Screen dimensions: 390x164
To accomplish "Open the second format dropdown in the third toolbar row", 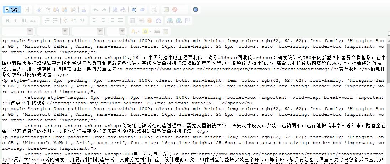I will [x=53, y=31].
